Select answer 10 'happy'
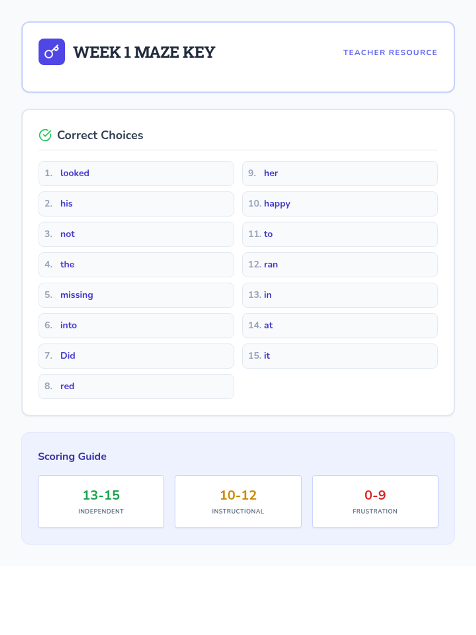This screenshot has height=635, width=476. [340, 204]
